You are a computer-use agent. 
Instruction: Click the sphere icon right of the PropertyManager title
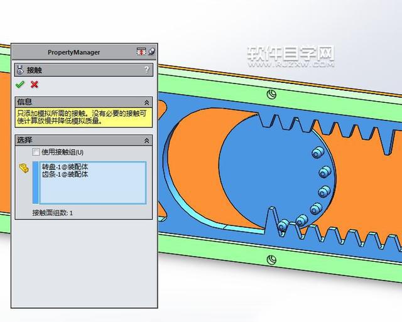151,52
